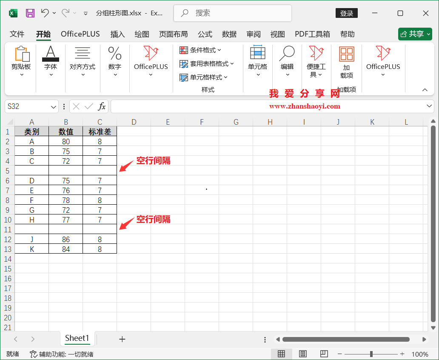Switch to the 插入 (Insert) ribbon tab
Viewport: 439px width, 360px height.
(117, 34)
